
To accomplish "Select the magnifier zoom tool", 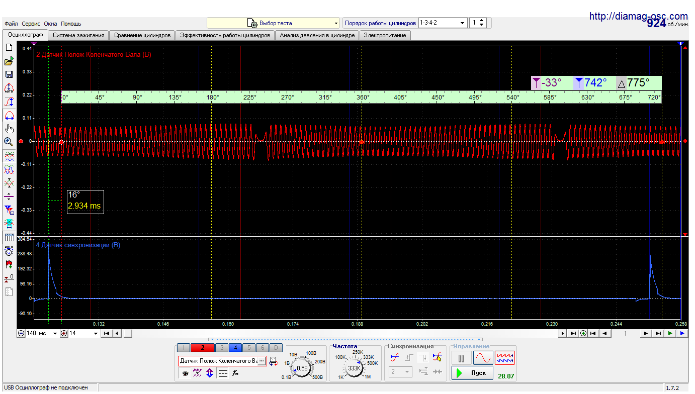I will click(9, 142).
